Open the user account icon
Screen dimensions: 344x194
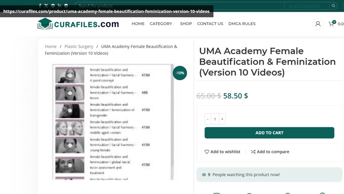317,24
